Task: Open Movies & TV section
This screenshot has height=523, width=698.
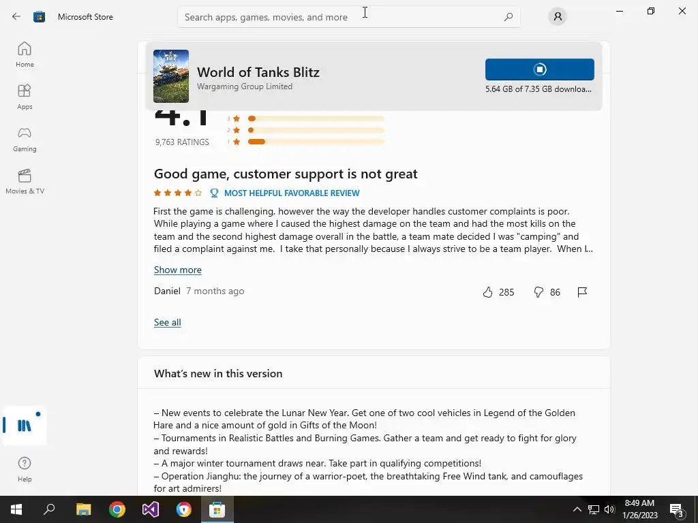Action: point(25,181)
